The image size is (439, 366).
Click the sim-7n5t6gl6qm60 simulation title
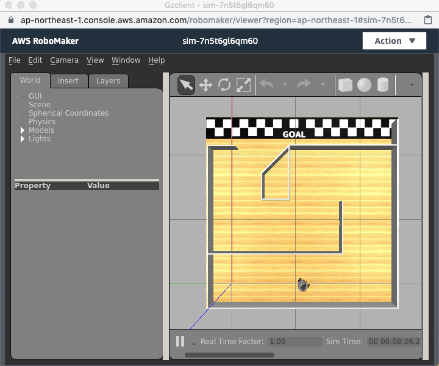tap(220, 41)
